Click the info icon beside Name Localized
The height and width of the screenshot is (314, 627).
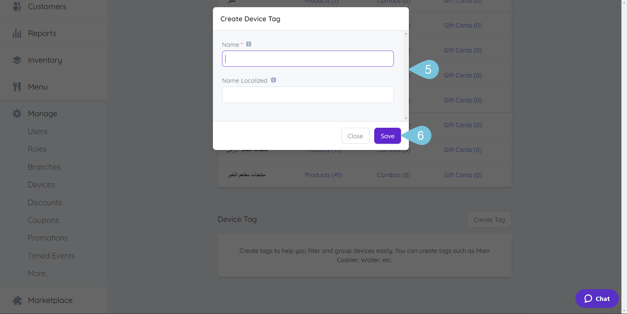coord(274,80)
